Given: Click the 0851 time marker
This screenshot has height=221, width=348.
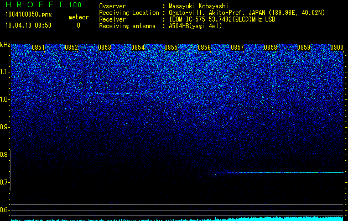Looking at the screenshot, I should (38, 48).
